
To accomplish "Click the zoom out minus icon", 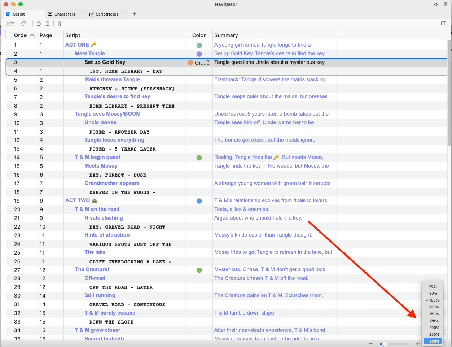I will (x=370, y=344).
